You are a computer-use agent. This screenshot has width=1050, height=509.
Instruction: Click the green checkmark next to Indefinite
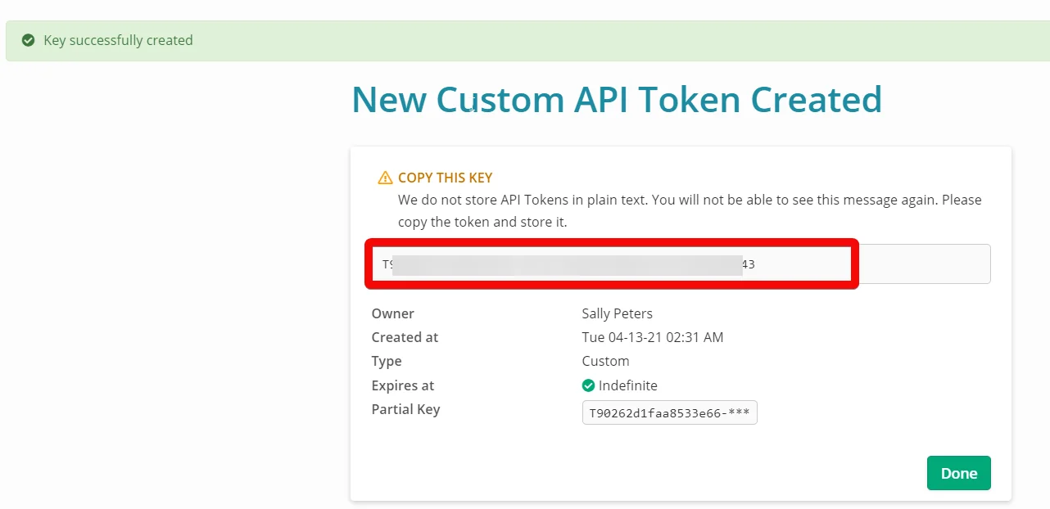coord(588,385)
